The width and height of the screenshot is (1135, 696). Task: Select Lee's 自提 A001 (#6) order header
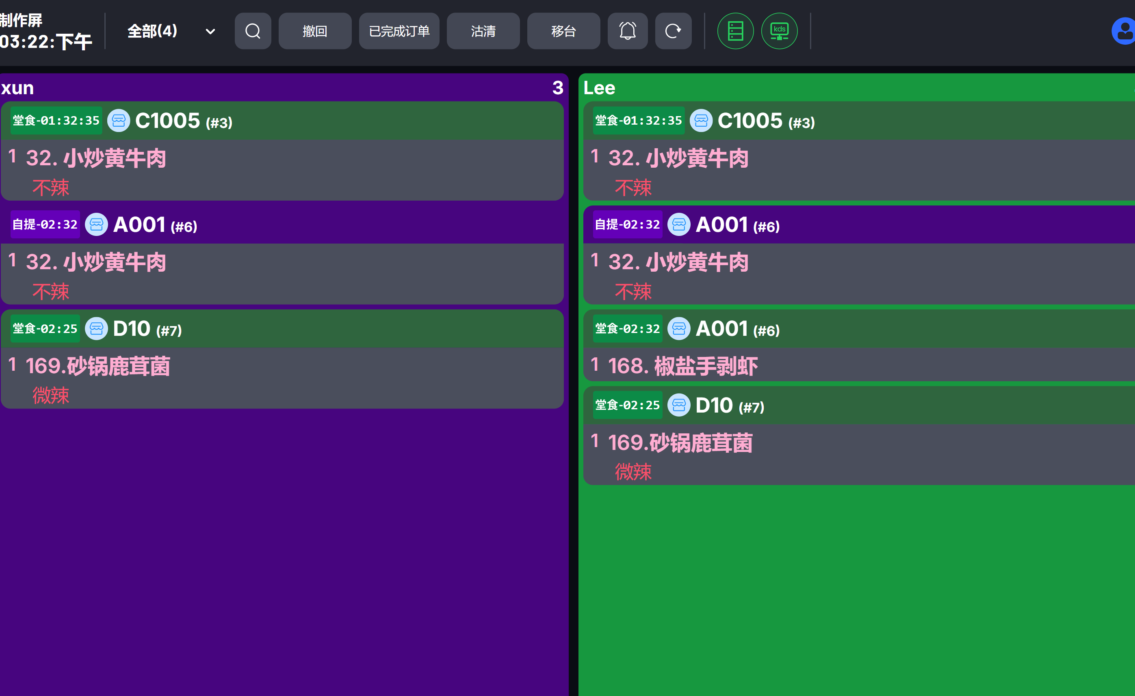[x=859, y=225]
